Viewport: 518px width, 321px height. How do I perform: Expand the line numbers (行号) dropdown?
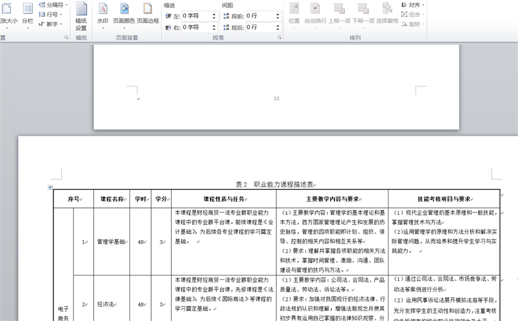(x=52, y=15)
